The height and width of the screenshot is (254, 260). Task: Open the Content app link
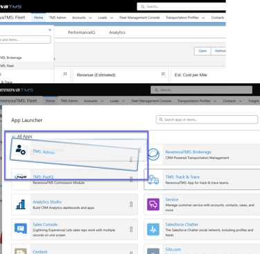coord(40,252)
